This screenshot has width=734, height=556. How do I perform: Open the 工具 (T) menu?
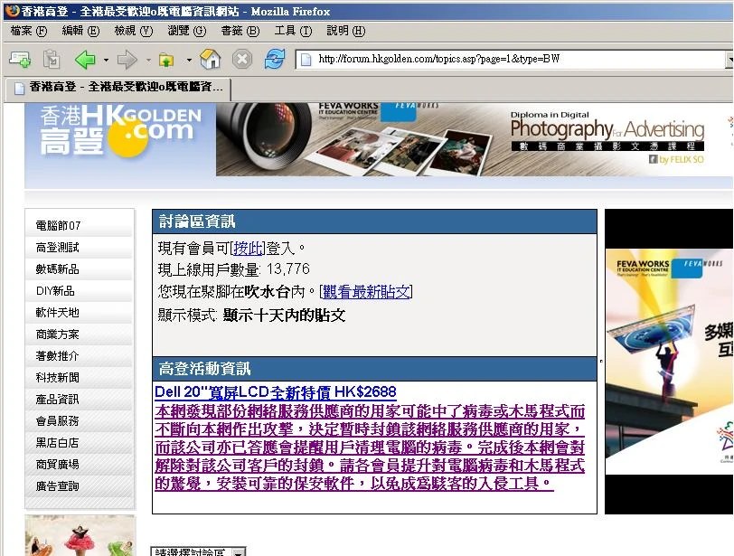point(293,31)
